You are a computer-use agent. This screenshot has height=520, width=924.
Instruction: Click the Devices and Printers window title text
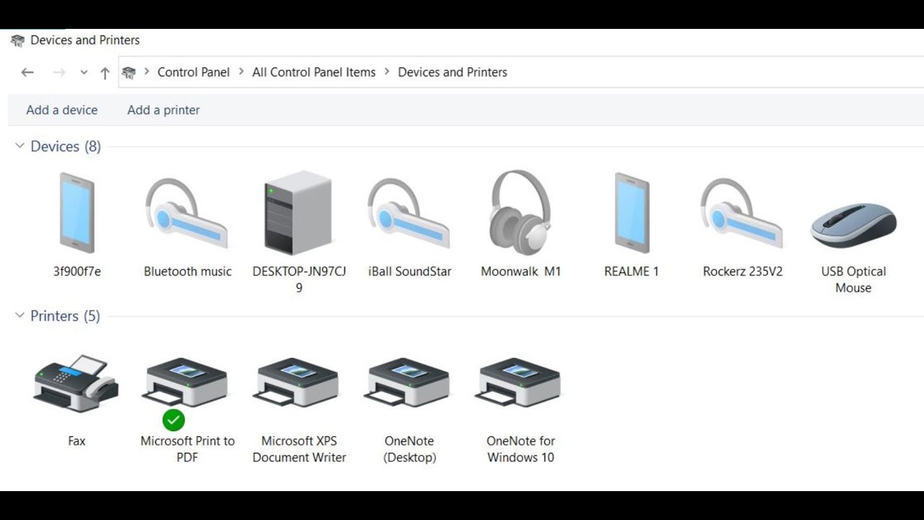pos(85,40)
